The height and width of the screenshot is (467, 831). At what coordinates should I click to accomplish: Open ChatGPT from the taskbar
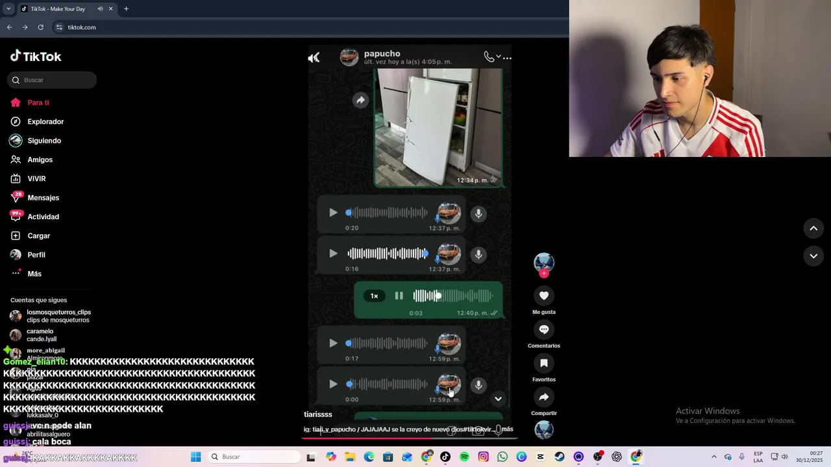617,457
